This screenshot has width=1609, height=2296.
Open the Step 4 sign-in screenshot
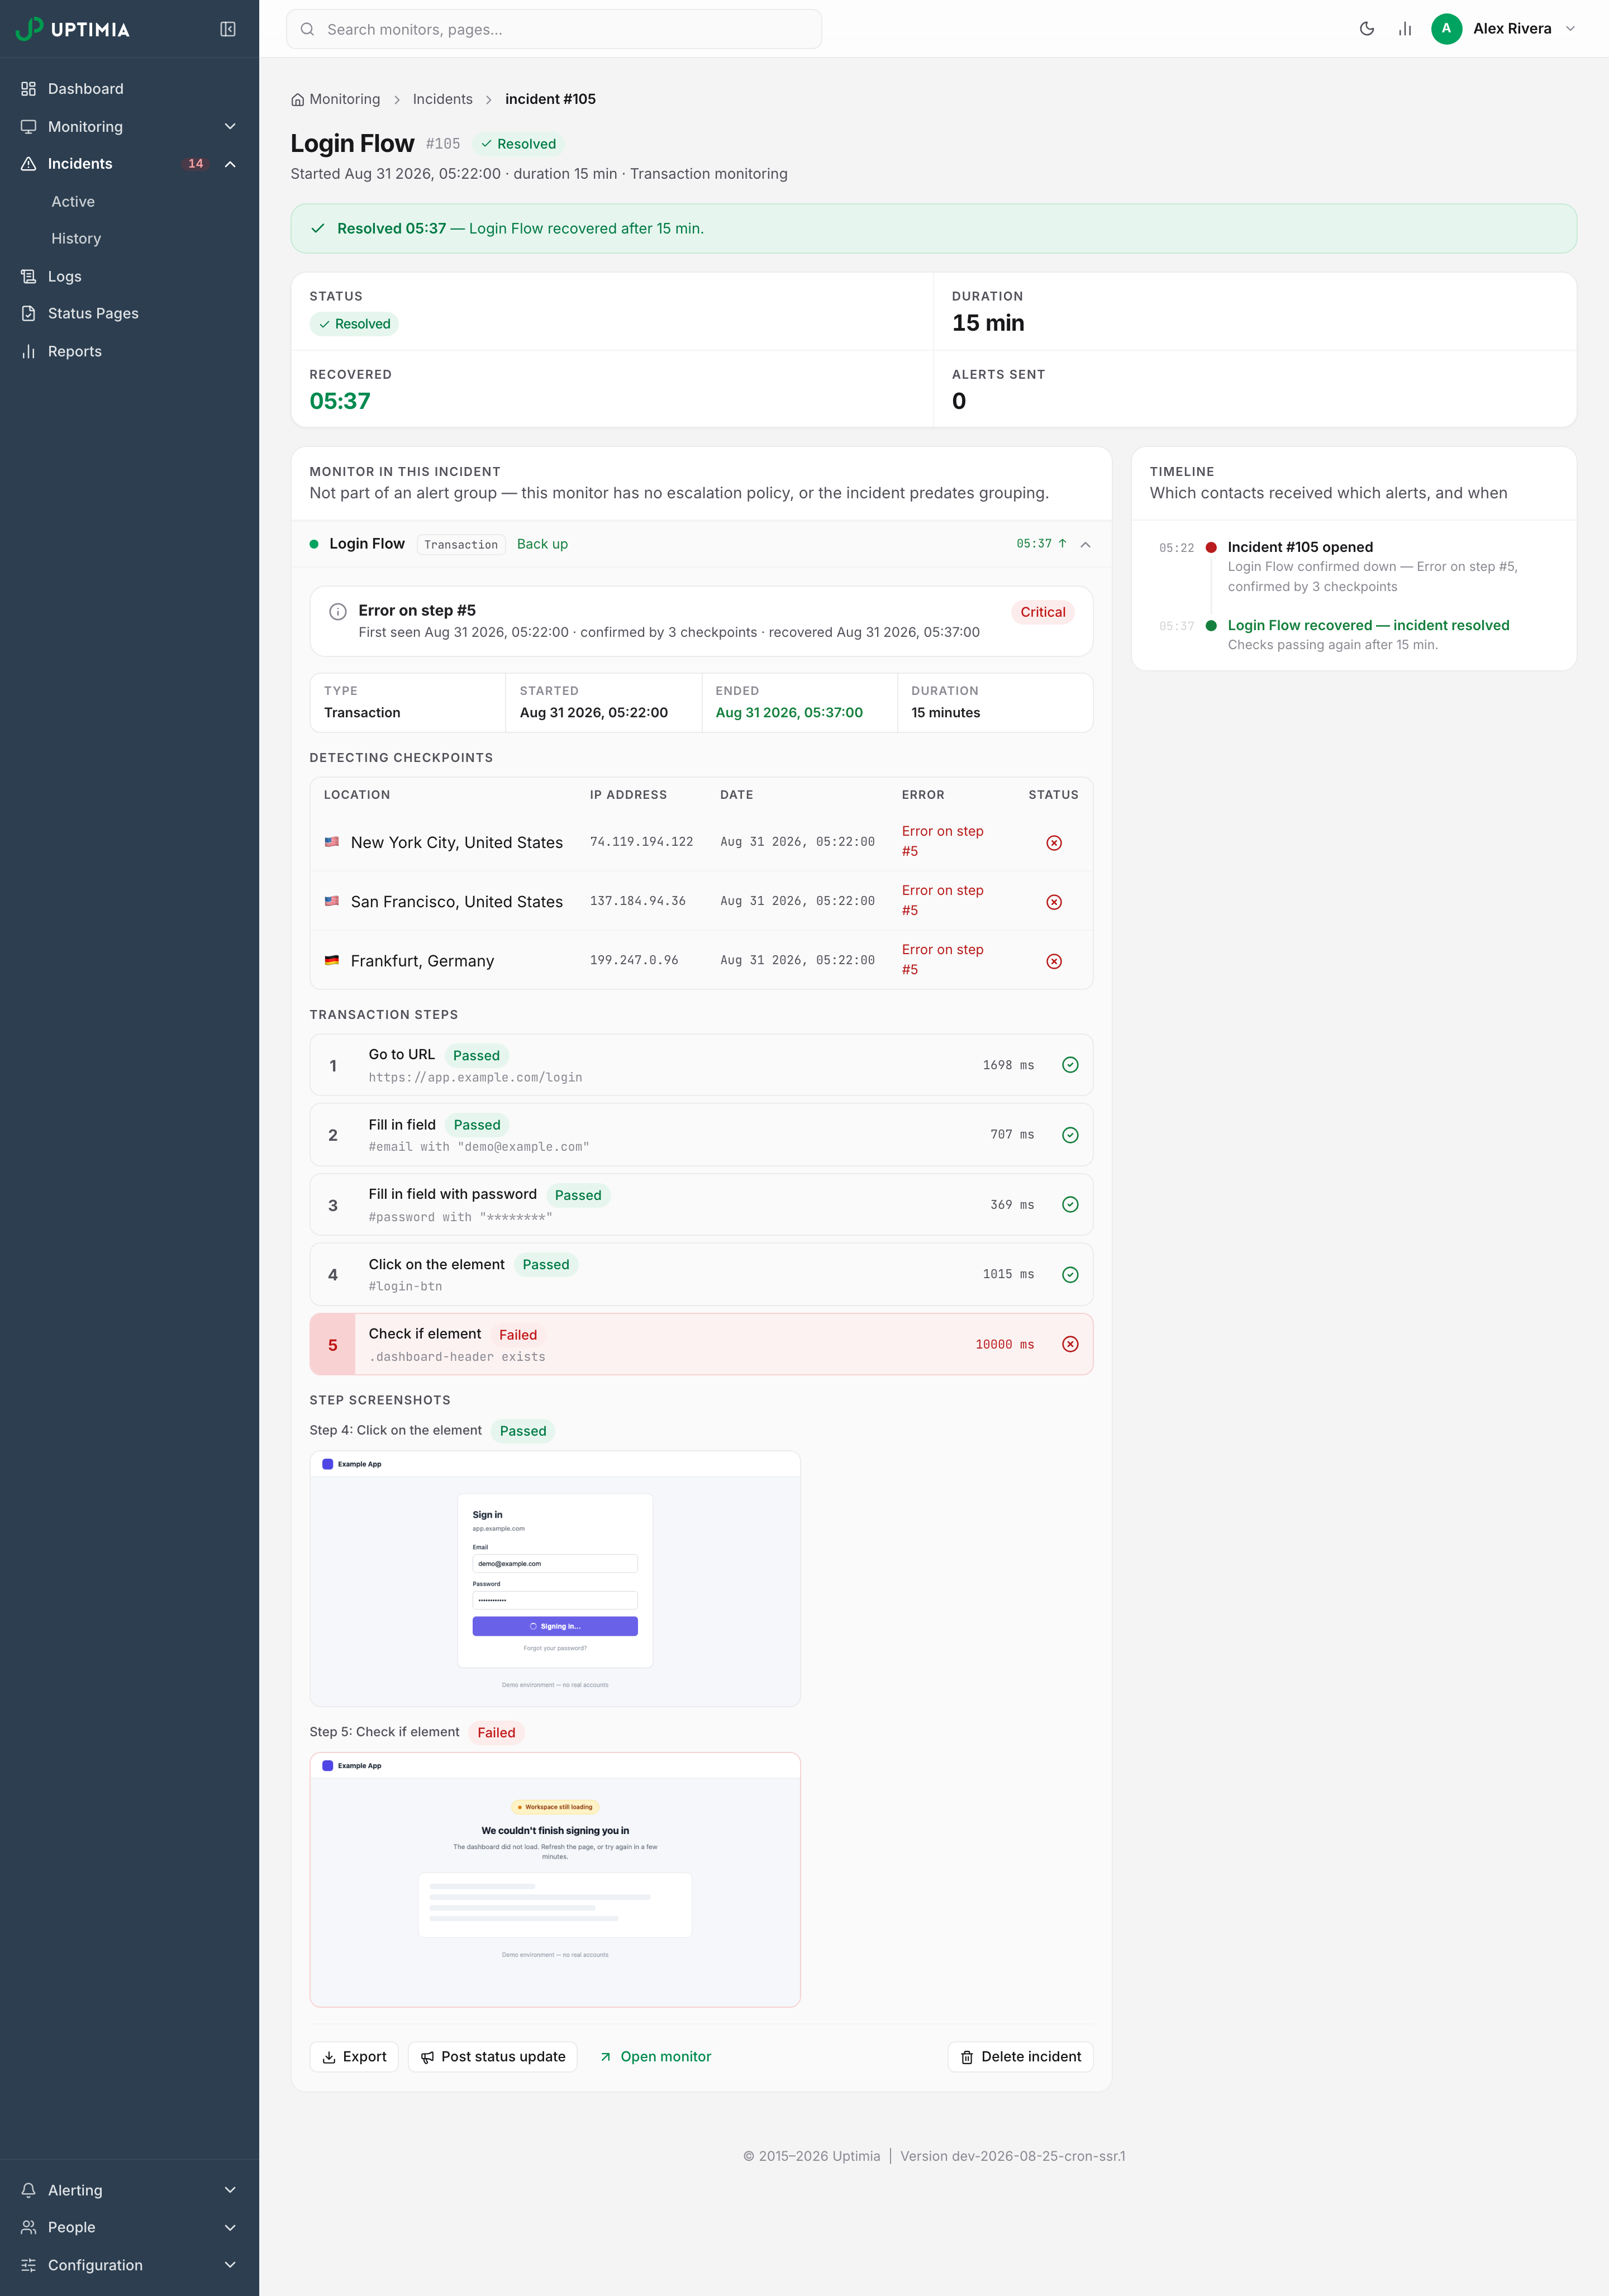555,1579
